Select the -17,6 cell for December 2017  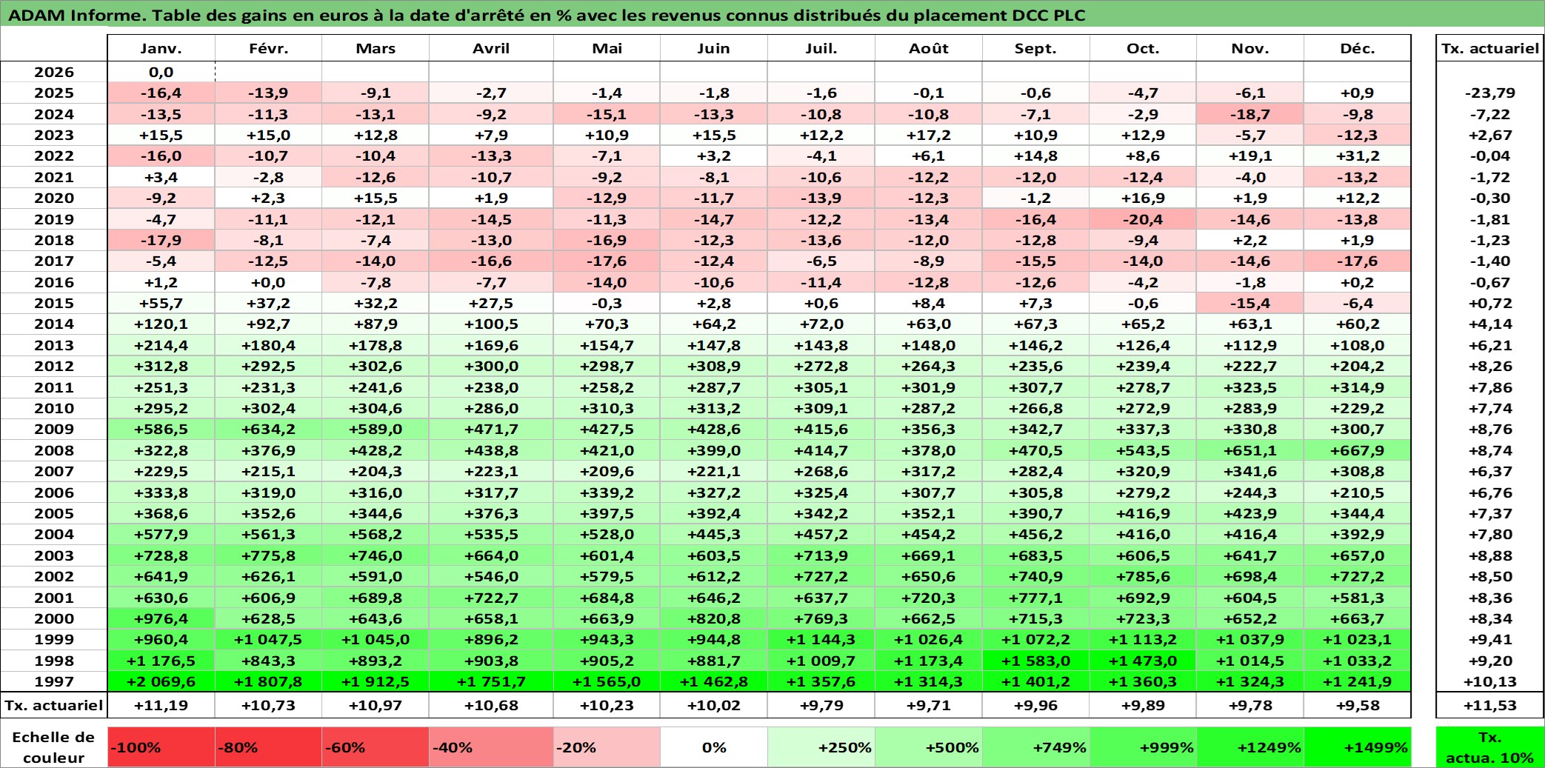(1358, 261)
